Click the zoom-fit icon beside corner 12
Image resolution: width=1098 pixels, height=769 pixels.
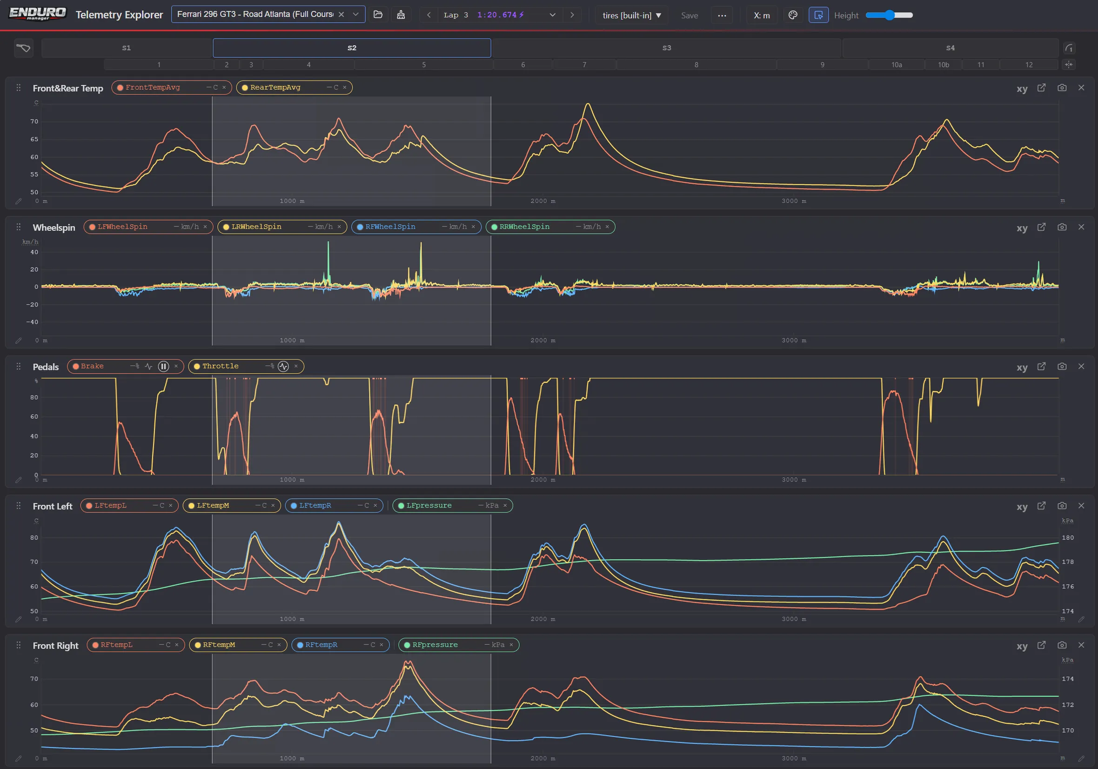click(x=1069, y=65)
